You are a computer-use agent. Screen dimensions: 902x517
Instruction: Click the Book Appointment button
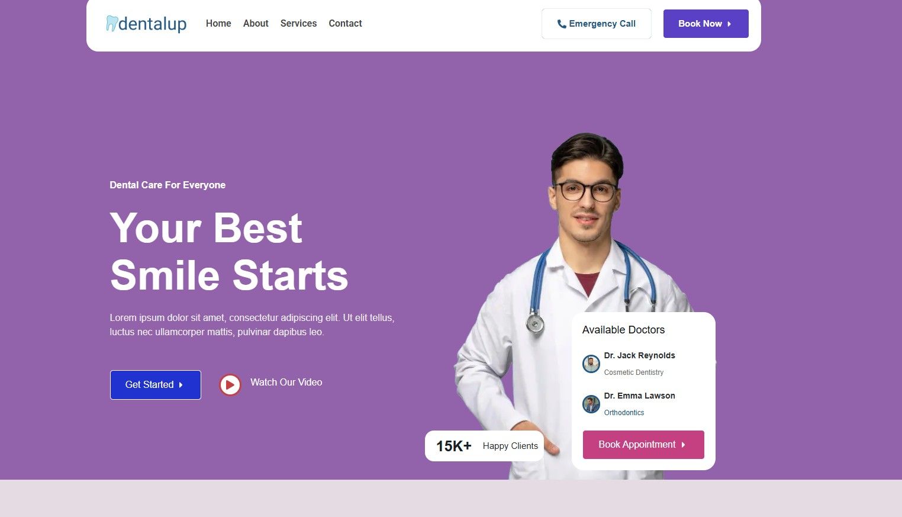pyautogui.click(x=643, y=445)
